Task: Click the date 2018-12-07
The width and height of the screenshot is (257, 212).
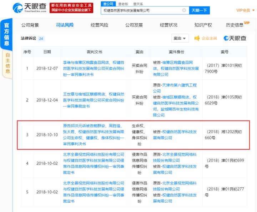Action: pos(47,69)
